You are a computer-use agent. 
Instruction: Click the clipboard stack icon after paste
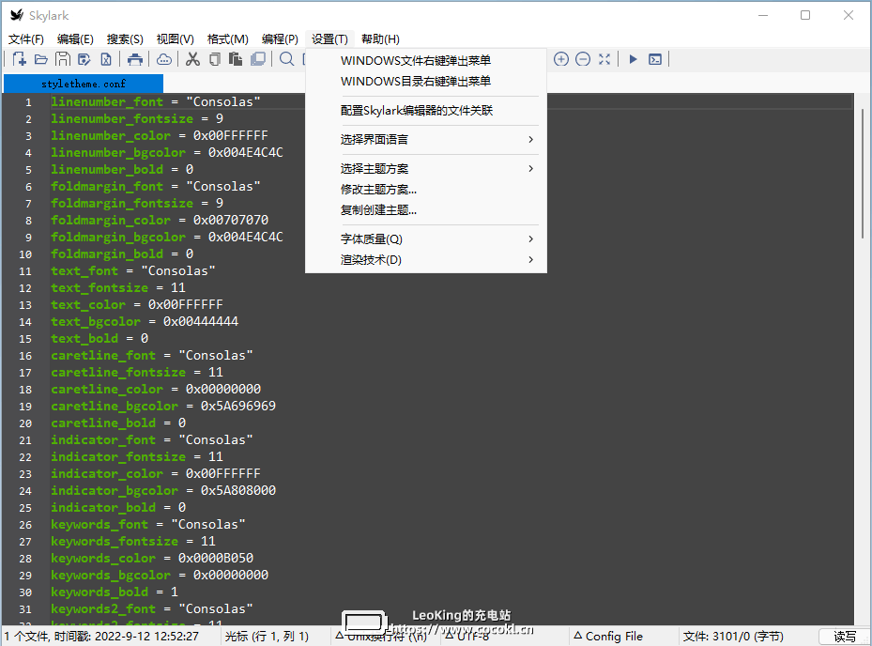point(258,59)
